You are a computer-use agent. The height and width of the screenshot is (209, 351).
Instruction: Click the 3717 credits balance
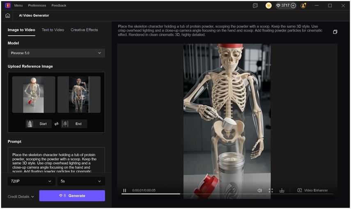coord(283,5)
